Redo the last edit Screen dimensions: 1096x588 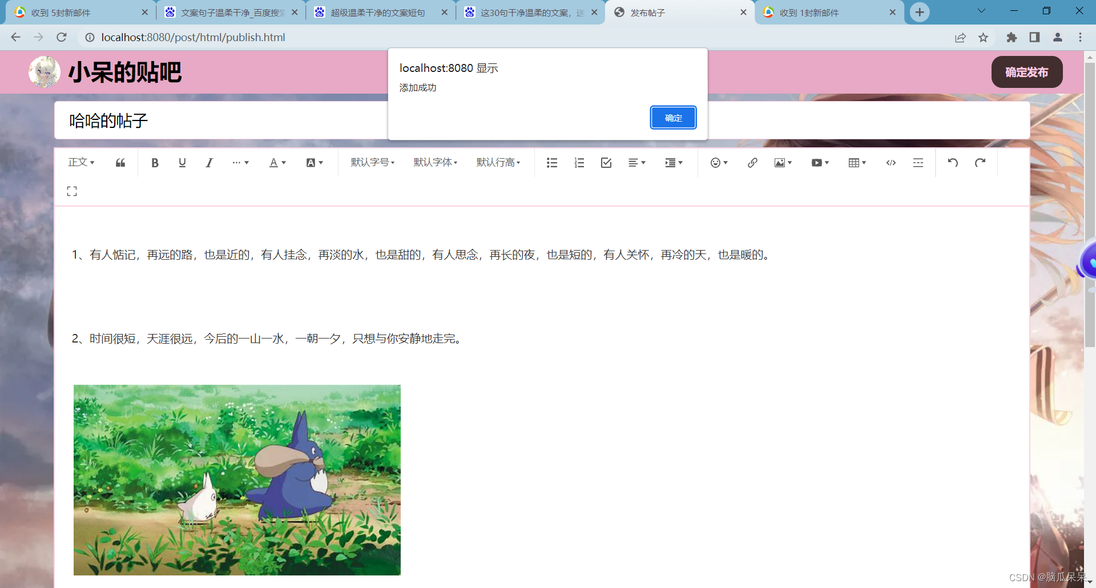(x=980, y=163)
